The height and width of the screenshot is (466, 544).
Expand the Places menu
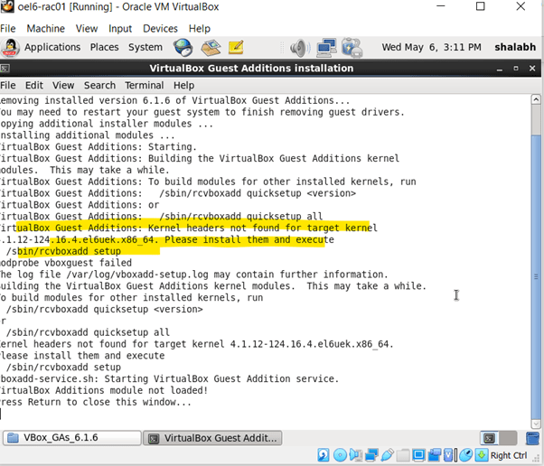[x=104, y=47]
